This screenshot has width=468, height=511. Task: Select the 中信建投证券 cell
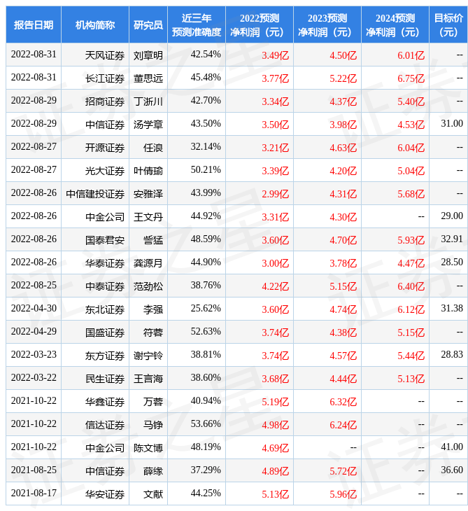pyautogui.click(x=95, y=194)
